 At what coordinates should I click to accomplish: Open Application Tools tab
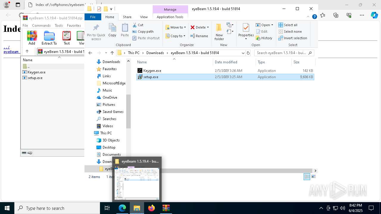[170, 17]
